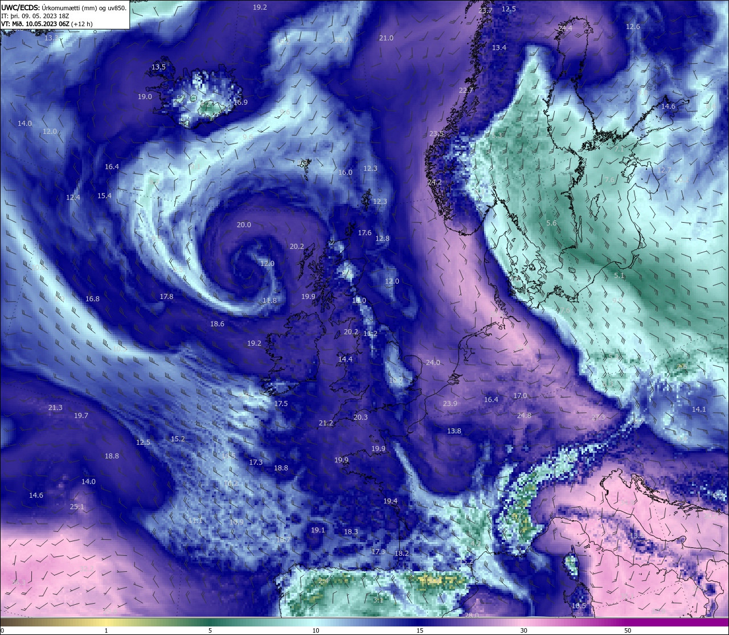Click the 17.8 value west of the cyclone
Viewport: 729px width, 635px height.
166,296
